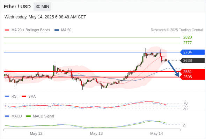206x139 pixels.
Task: Click the MA 50 blue legend swatch
Action: (57, 30)
